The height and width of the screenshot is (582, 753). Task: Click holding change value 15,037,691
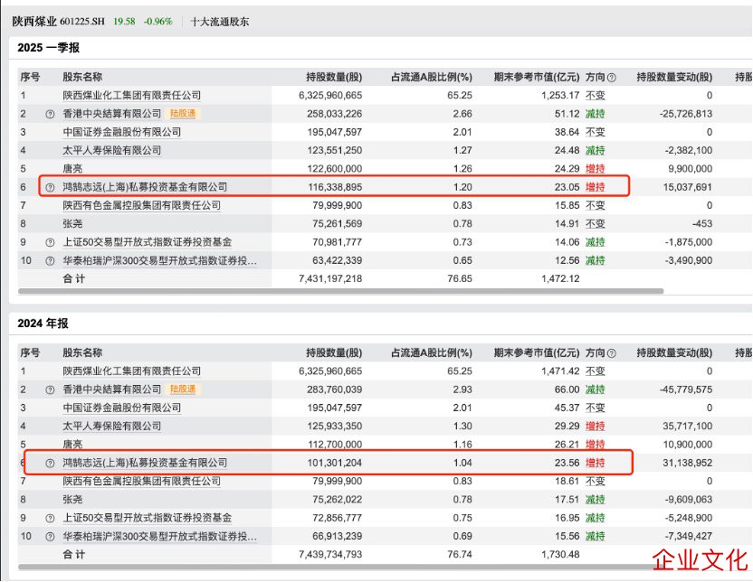click(x=688, y=187)
